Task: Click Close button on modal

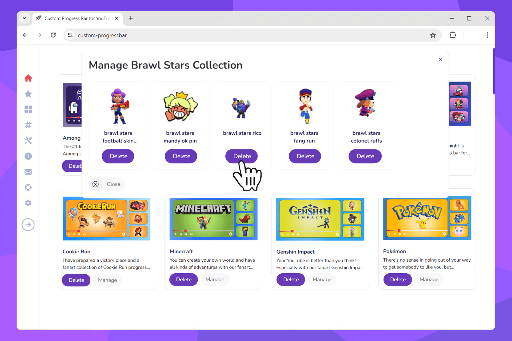Action: point(107,184)
